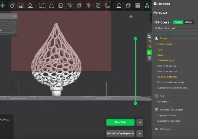
Task: Click the support Style setting label
Action: click(x=160, y=55)
